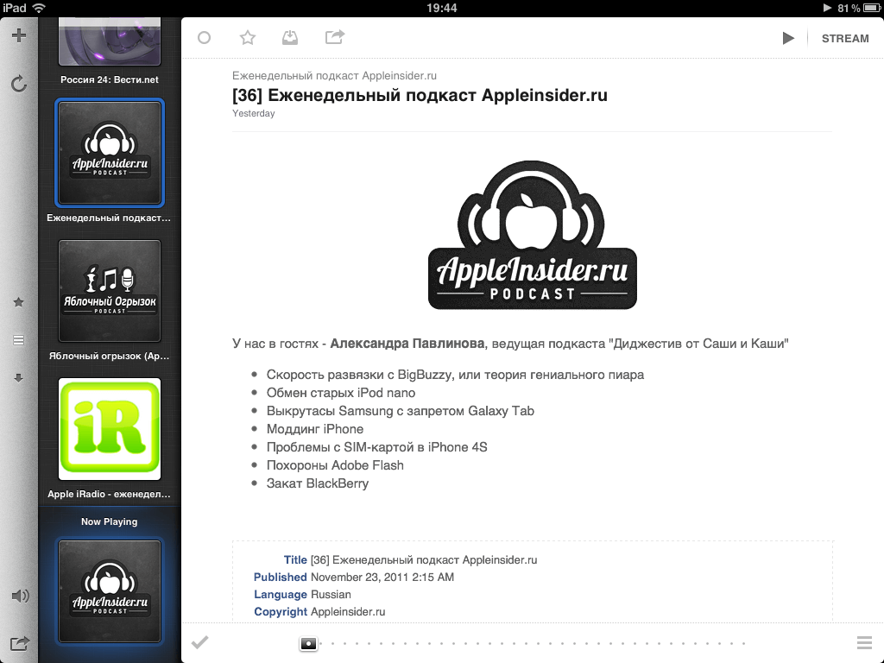Mark episode as done with checkmark

[x=199, y=642]
